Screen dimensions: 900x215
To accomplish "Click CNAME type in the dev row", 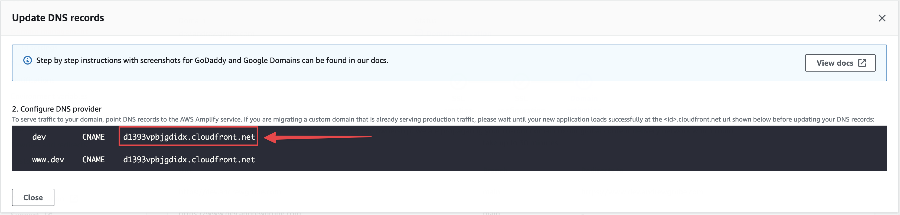I will pyautogui.click(x=93, y=137).
